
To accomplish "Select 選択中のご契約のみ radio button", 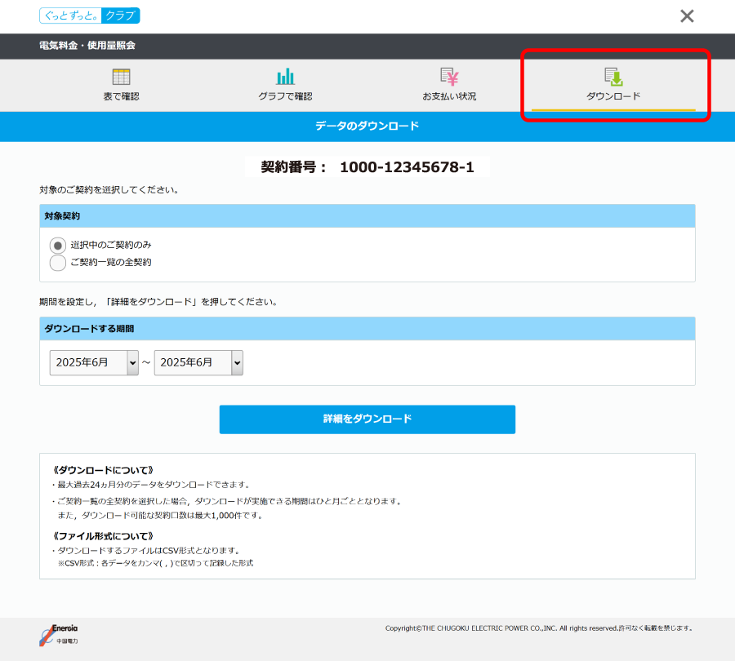I will point(58,245).
